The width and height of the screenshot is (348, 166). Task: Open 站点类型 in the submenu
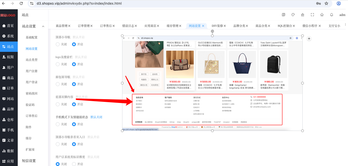31,60
